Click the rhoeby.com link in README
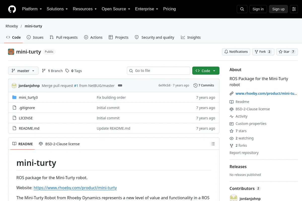This screenshot has height=201, width=302. pyautogui.click(x=75, y=188)
